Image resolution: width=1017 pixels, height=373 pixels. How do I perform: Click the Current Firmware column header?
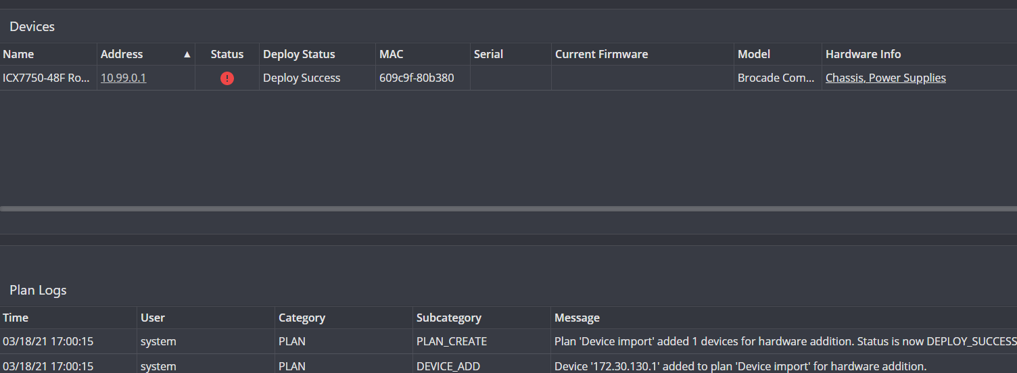click(601, 55)
